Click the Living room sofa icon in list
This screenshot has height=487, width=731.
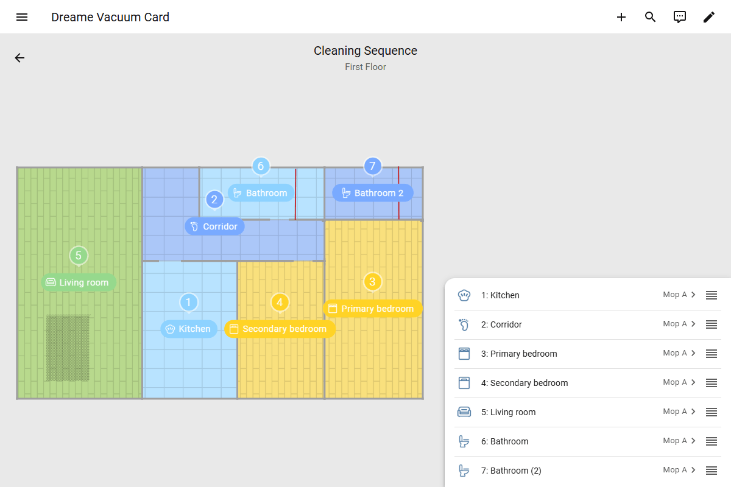tap(464, 412)
